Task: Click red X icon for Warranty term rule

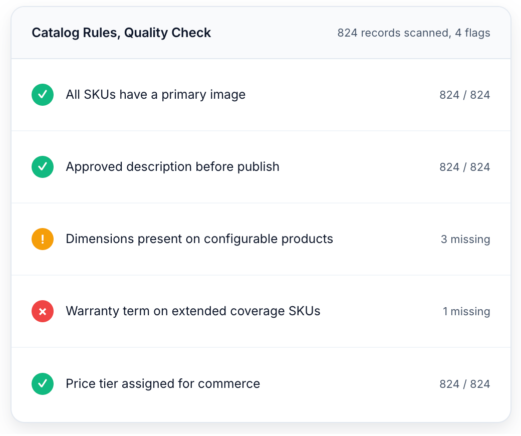Action: (x=43, y=311)
